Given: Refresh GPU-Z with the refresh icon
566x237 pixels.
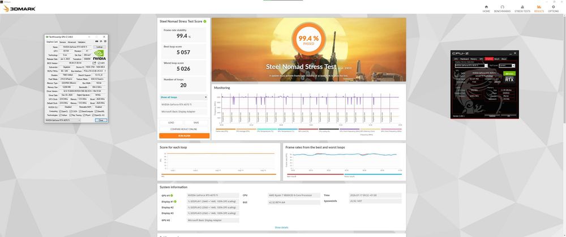Looking at the screenshot, I should [101, 41].
